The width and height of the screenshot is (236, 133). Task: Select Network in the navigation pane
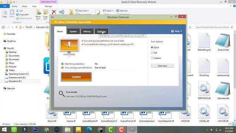point(9,89)
